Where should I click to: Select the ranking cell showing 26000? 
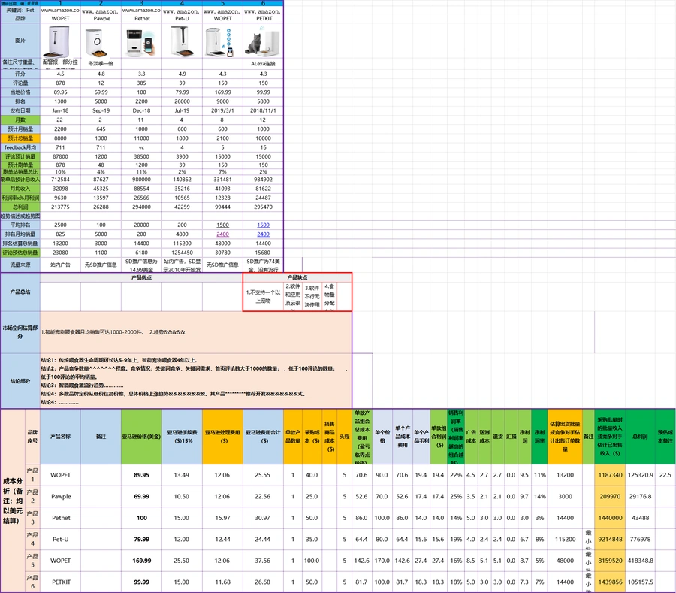(183, 101)
